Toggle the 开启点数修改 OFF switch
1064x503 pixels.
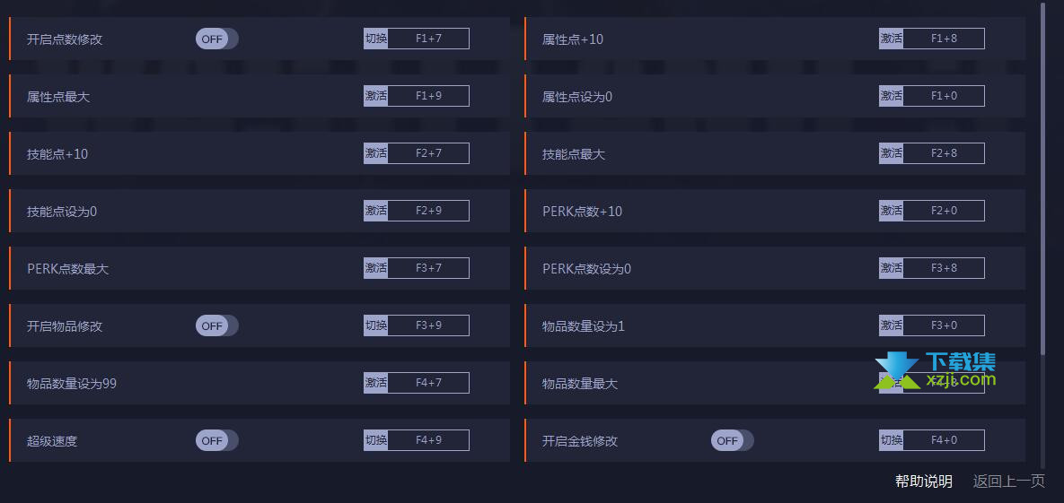click(x=216, y=39)
